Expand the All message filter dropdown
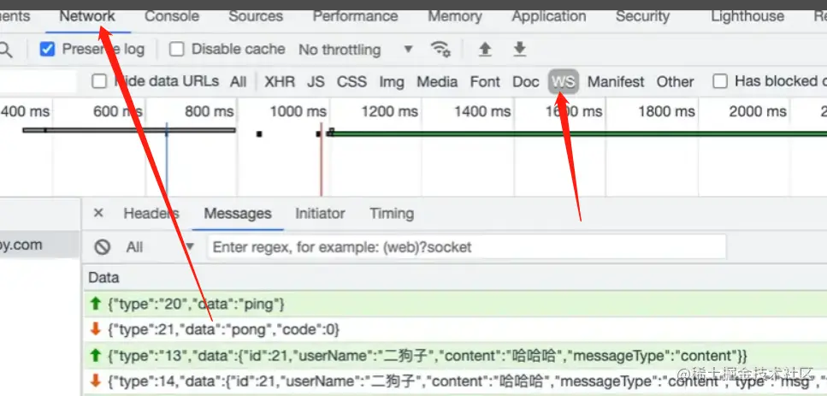This screenshot has height=396, width=827. tap(160, 247)
